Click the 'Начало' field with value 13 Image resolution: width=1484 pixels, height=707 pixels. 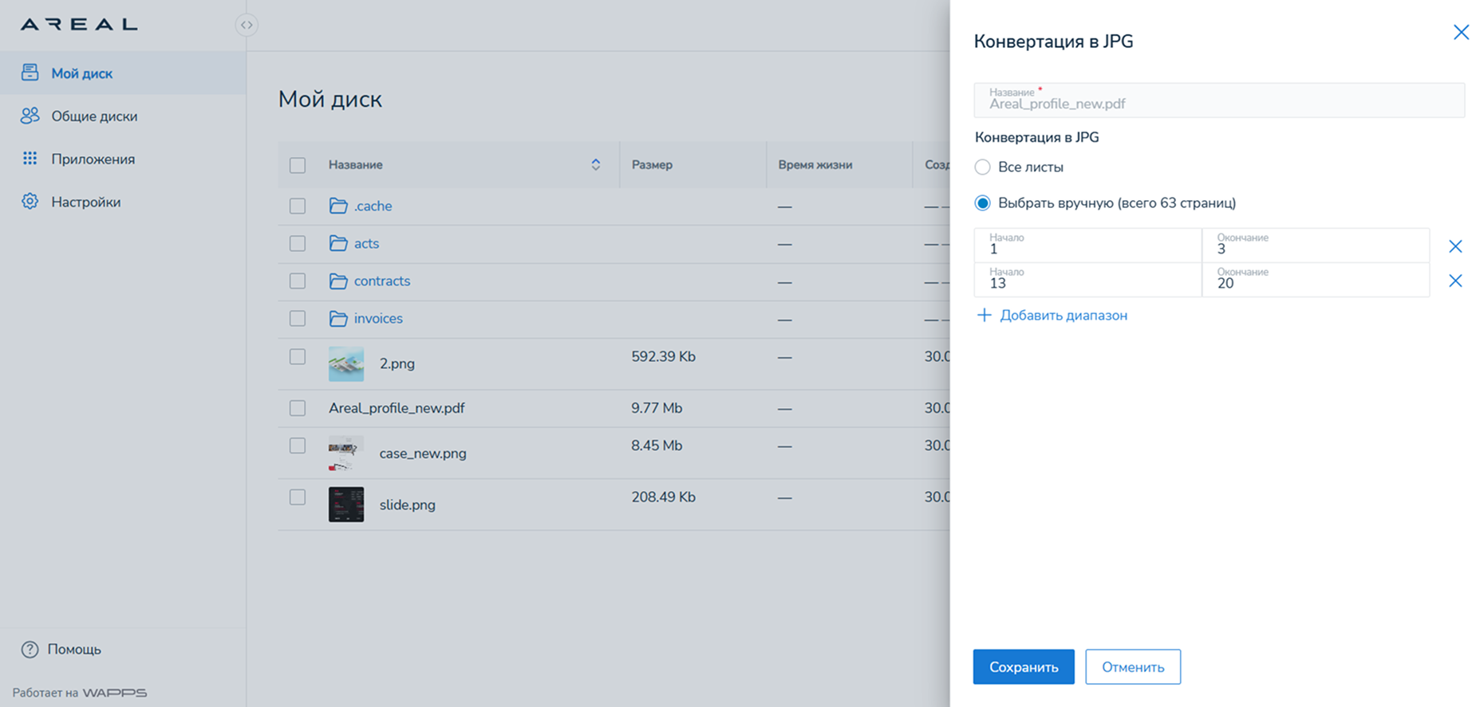pyautogui.click(x=1087, y=280)
